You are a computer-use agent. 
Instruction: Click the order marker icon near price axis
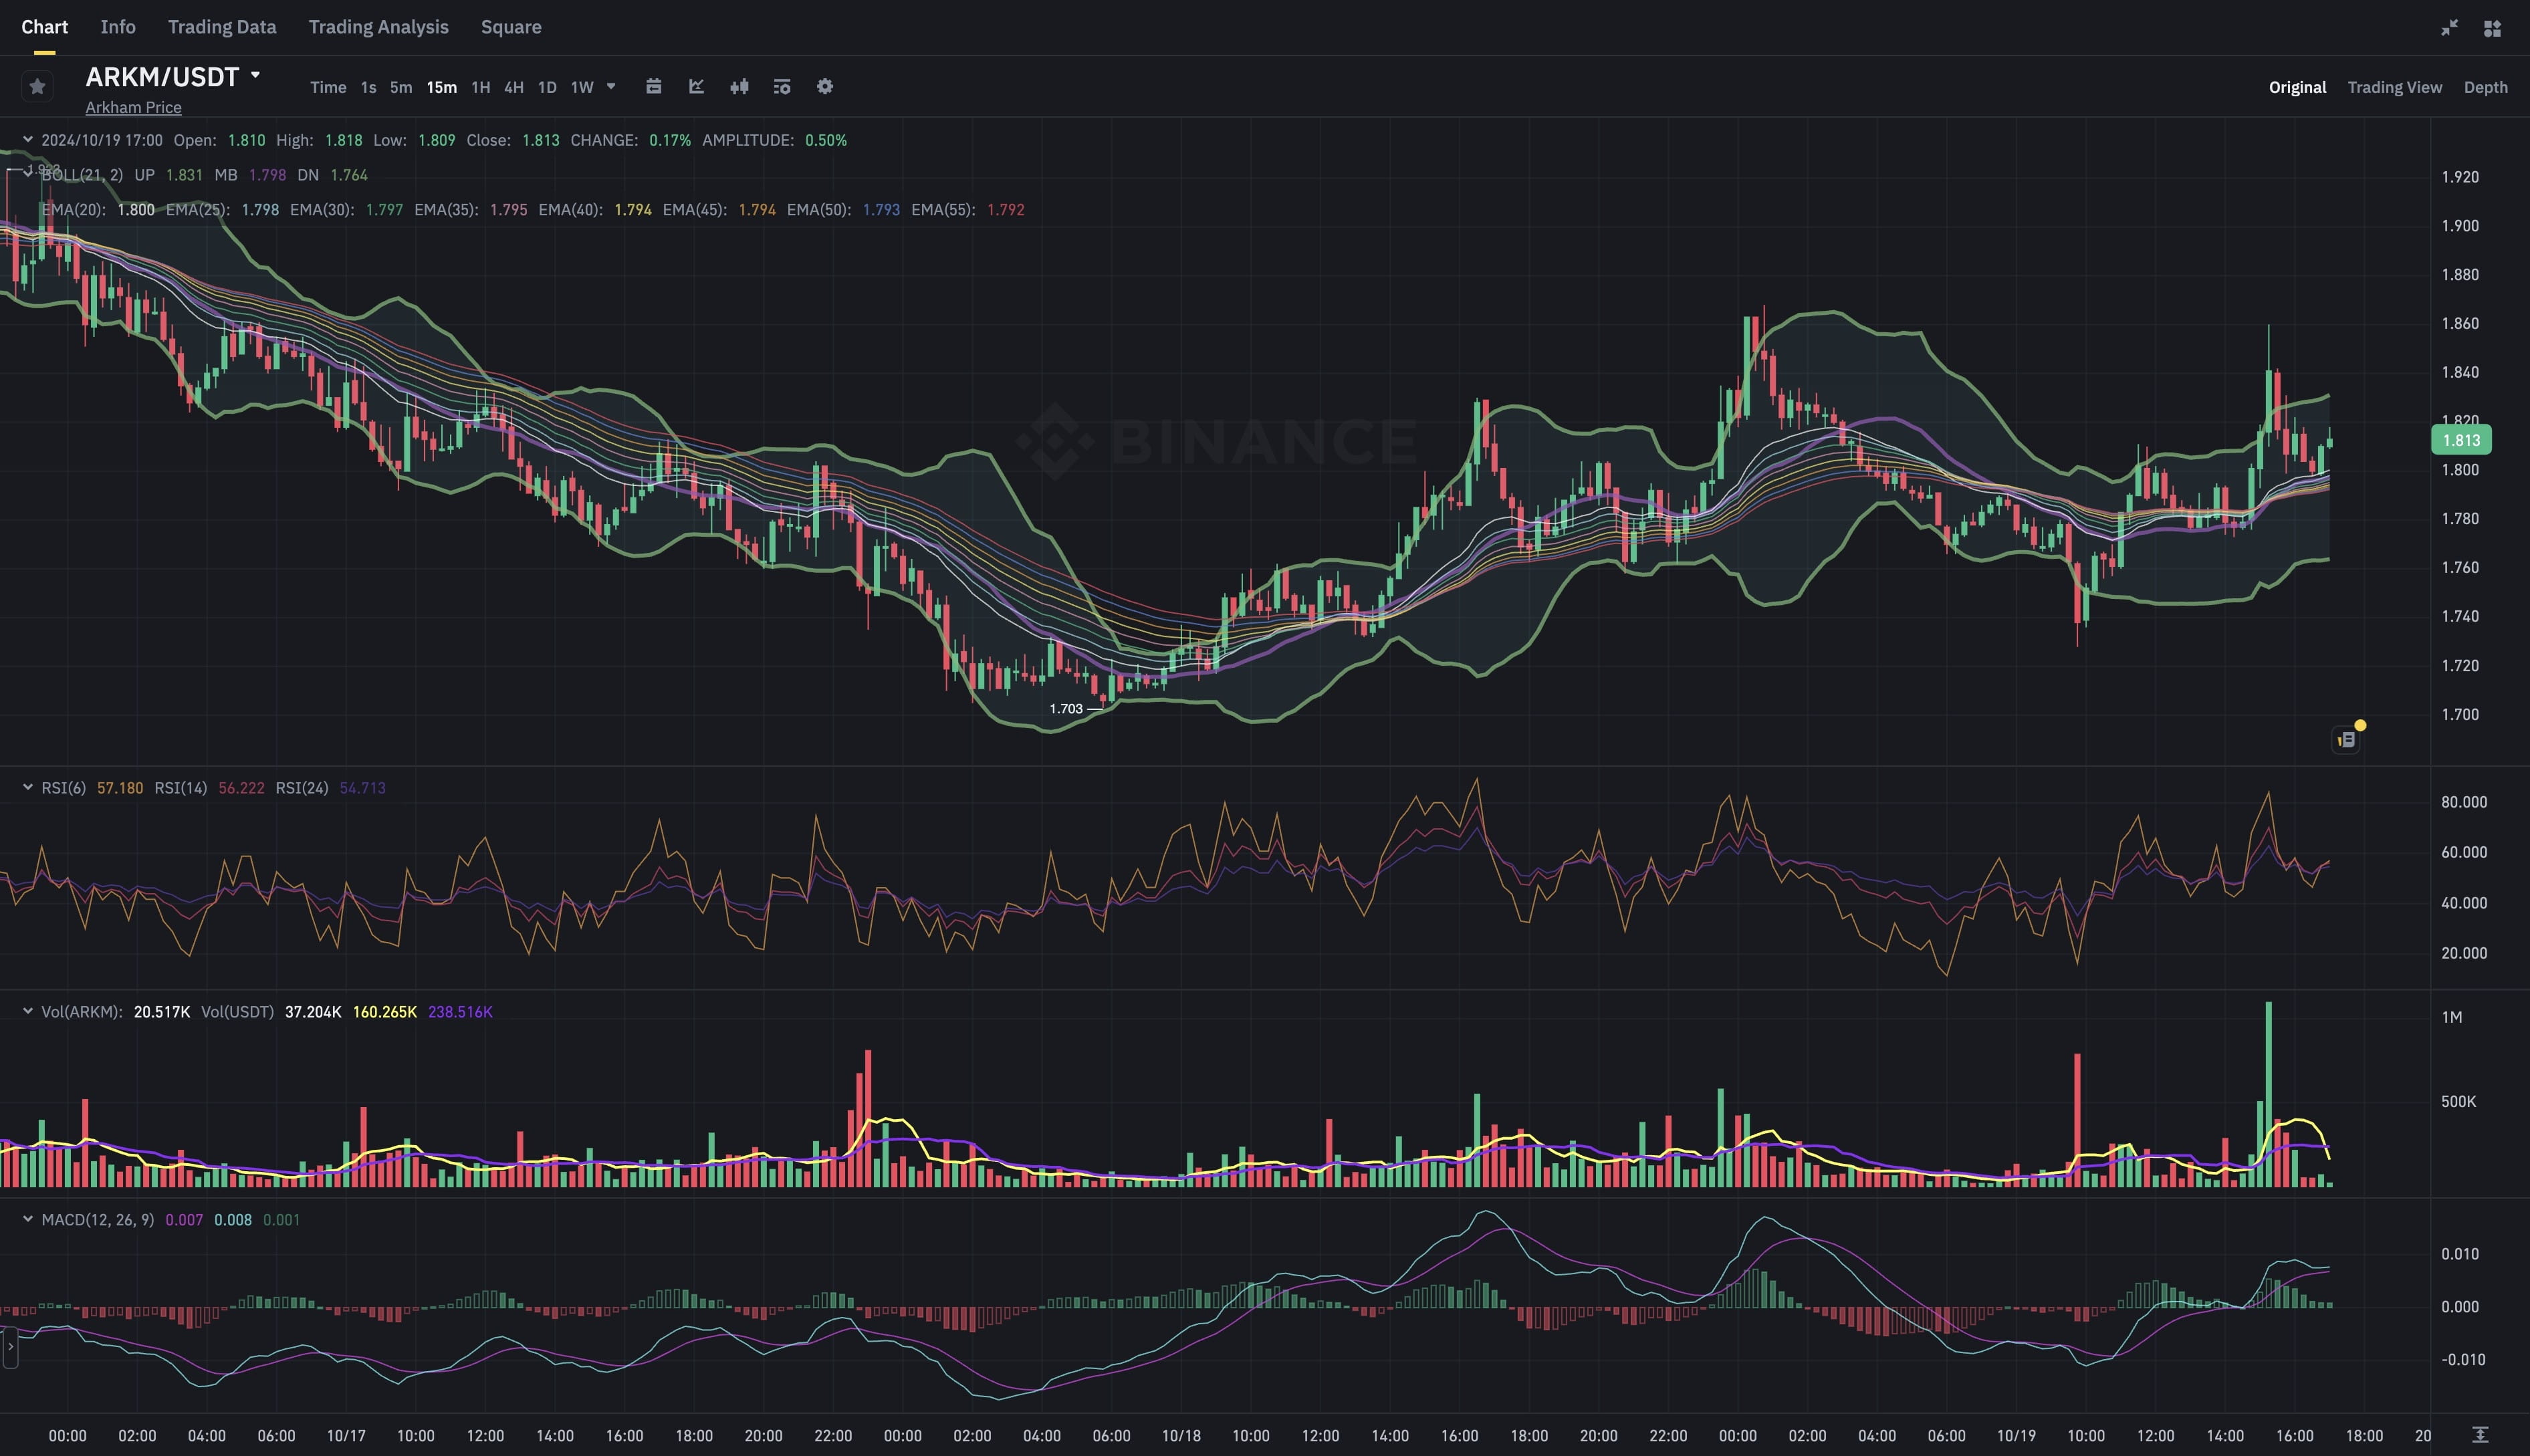click(2346, 740)
